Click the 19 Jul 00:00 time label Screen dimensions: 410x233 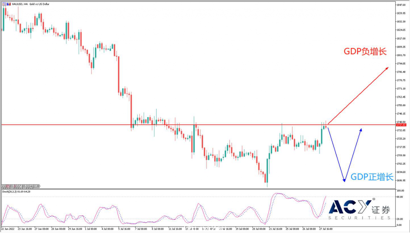pos(242,229)
